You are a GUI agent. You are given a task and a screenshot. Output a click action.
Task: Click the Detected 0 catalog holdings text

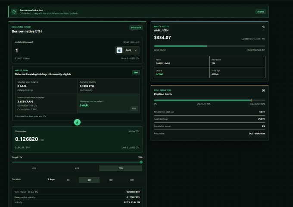[x=43, y=74]
